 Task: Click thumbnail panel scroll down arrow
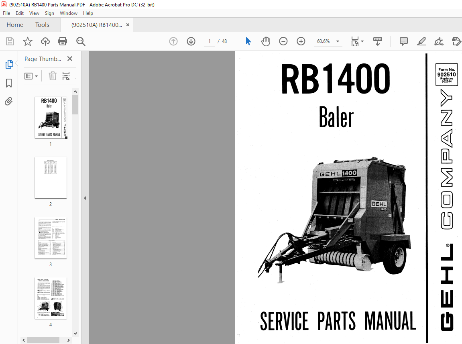pos(75,334)
